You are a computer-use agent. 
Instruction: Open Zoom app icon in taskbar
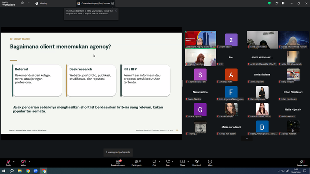[36, 171]
